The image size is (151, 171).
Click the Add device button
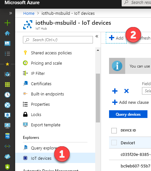[116, 38]
